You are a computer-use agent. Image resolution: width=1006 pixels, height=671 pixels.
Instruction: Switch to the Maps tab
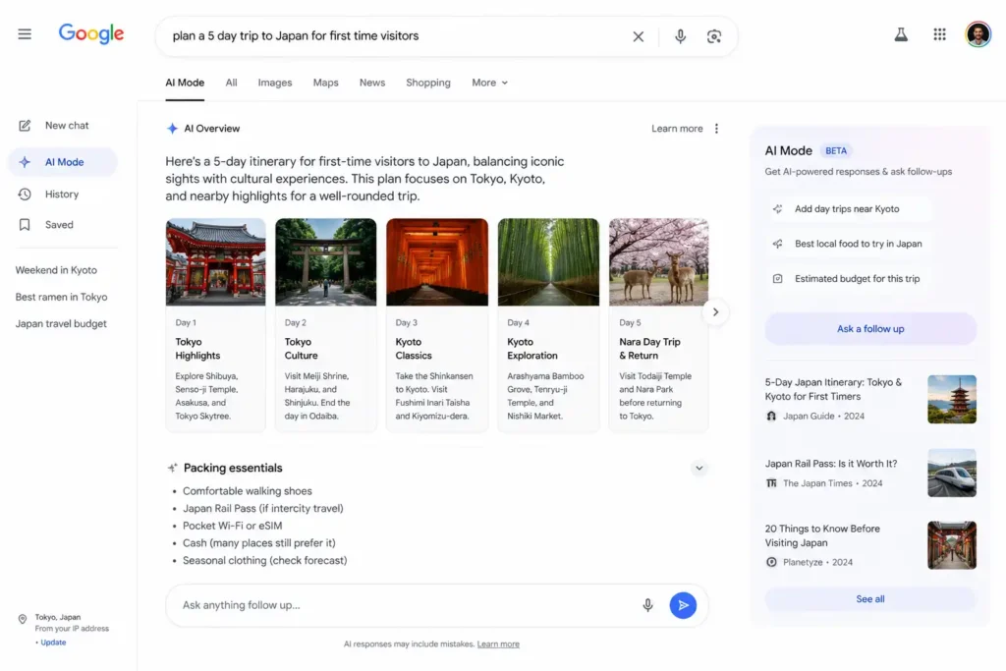325,83
